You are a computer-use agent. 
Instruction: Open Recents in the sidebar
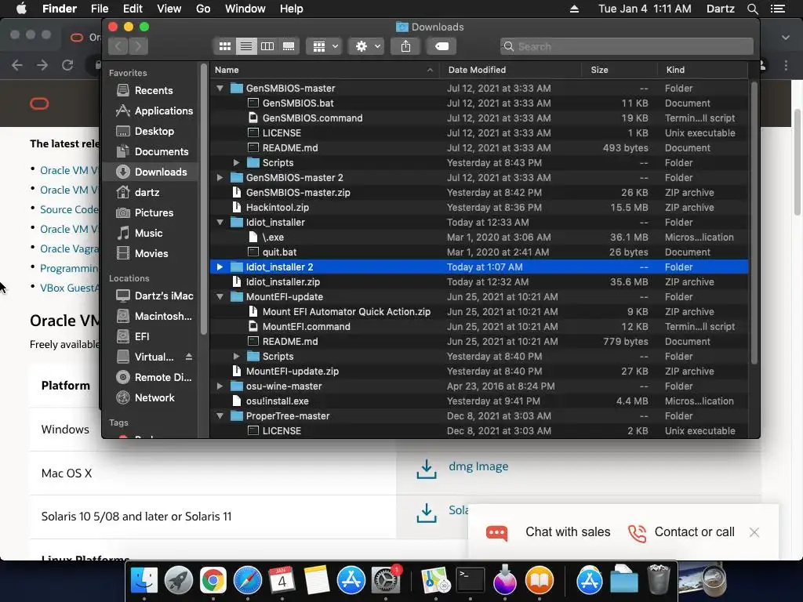pos(149,91)
